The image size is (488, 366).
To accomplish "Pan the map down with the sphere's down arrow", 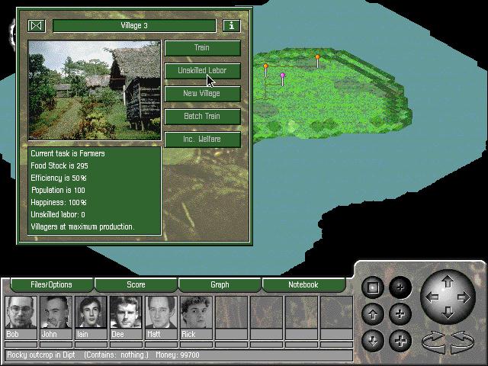I will tap(448, 313).
